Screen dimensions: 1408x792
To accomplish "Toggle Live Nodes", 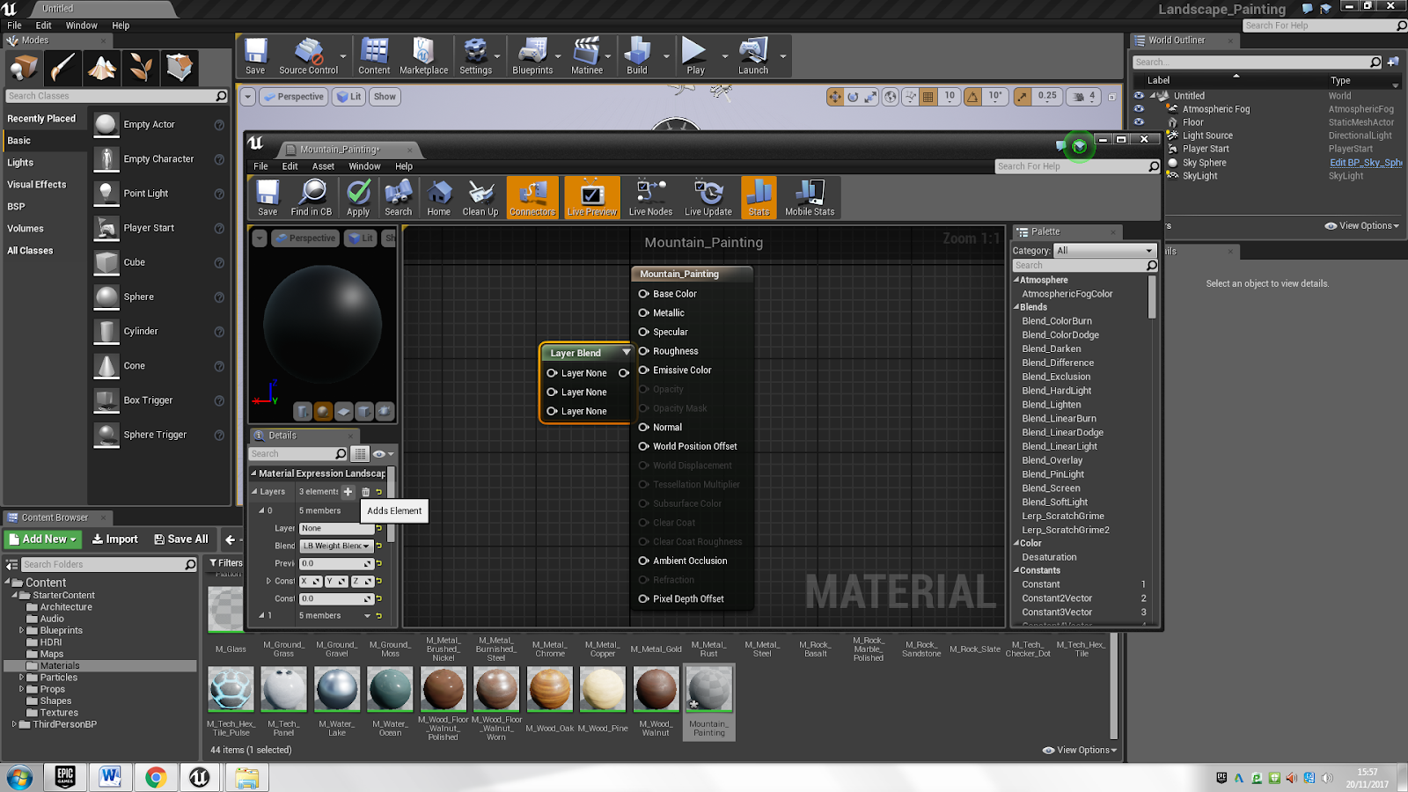I will (x=650, y=197).
